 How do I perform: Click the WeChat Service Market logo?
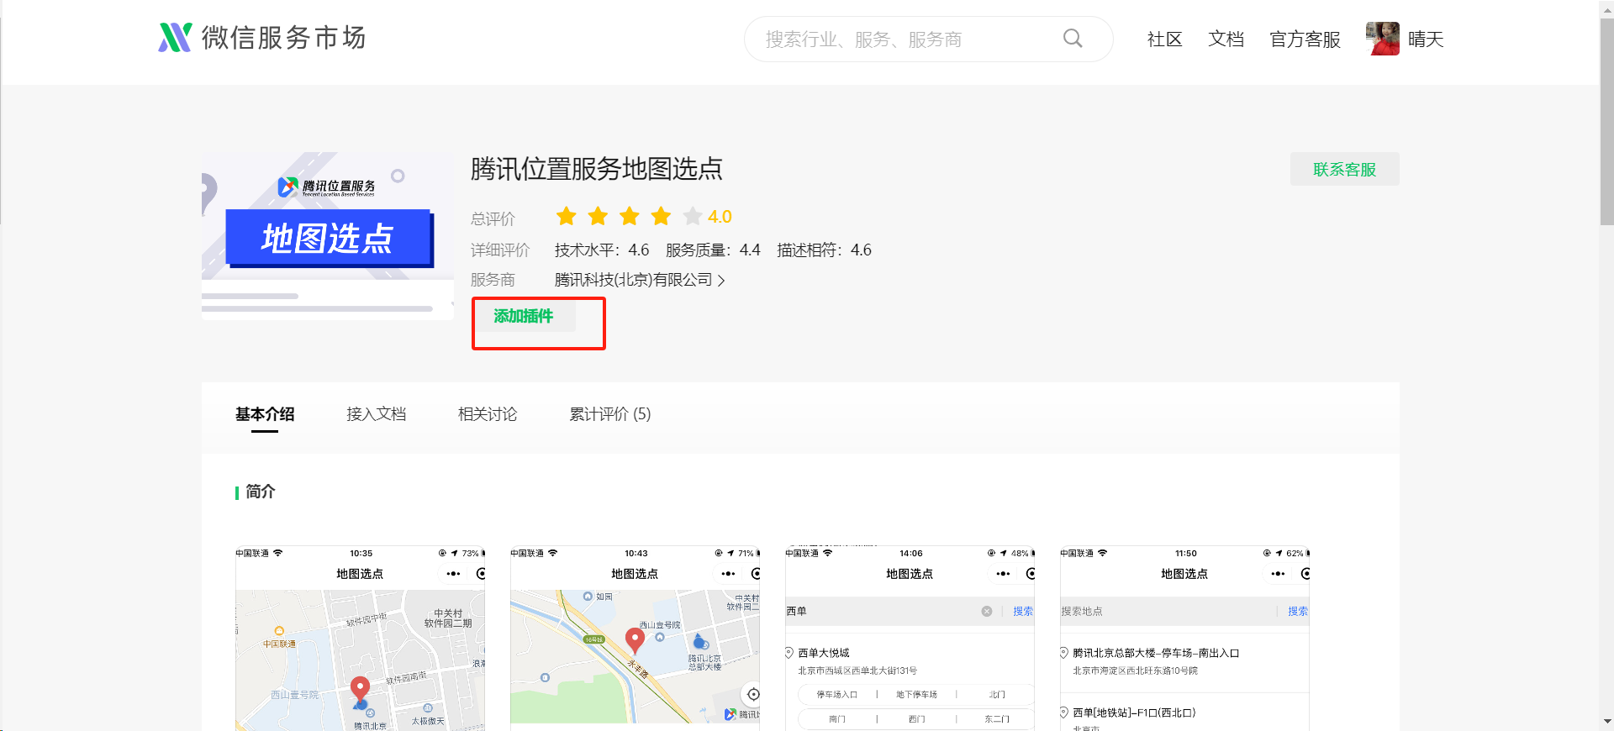[x=261, y=38]
